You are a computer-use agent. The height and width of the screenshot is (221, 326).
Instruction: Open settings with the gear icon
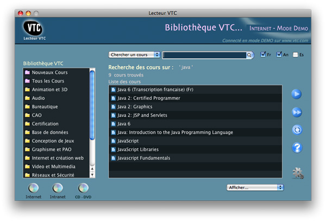pos(298,173)
